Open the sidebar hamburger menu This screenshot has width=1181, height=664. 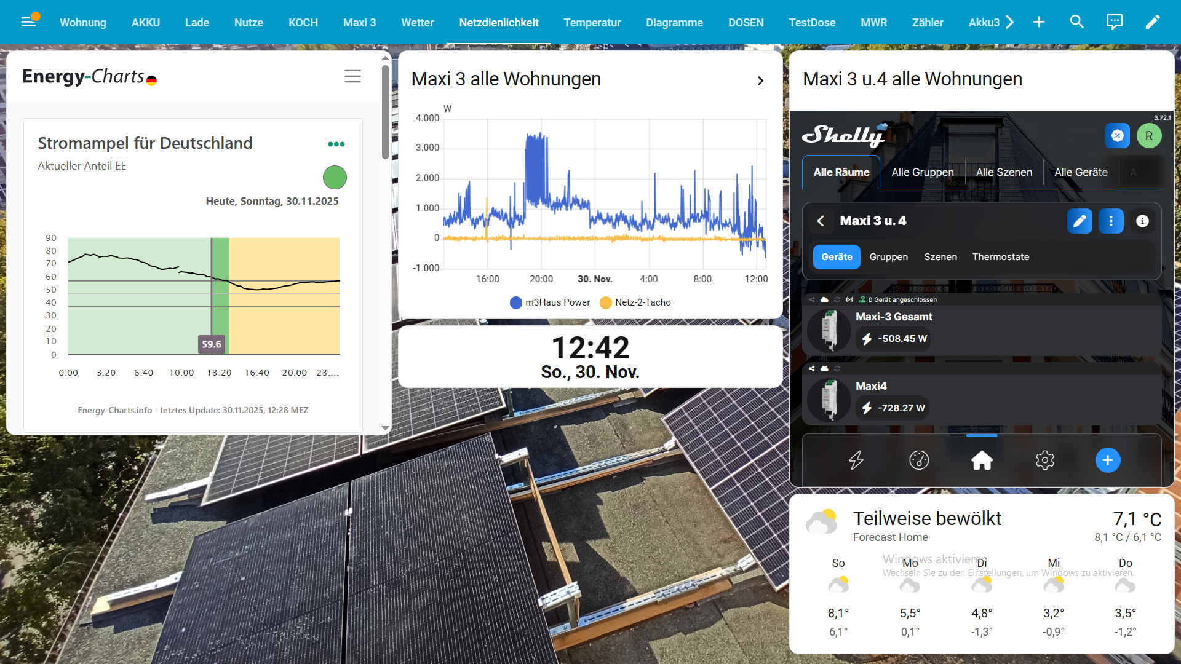[28, 22]
